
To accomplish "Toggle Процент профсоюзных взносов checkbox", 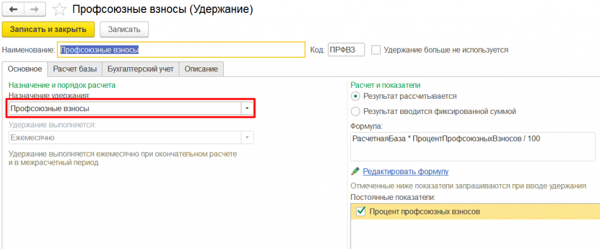I will (360, 211).
